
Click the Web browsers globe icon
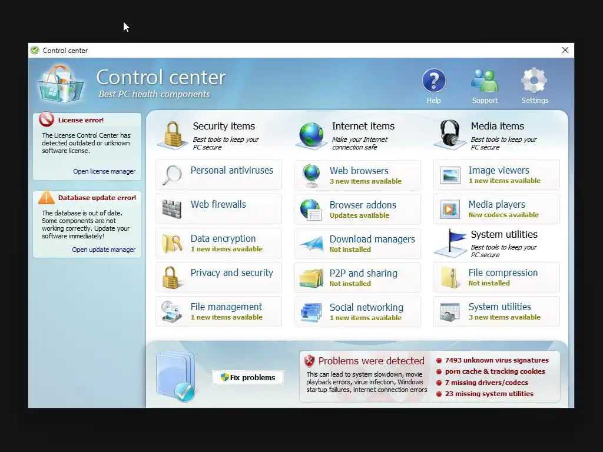pyautogui.click(x=311, y=175)
